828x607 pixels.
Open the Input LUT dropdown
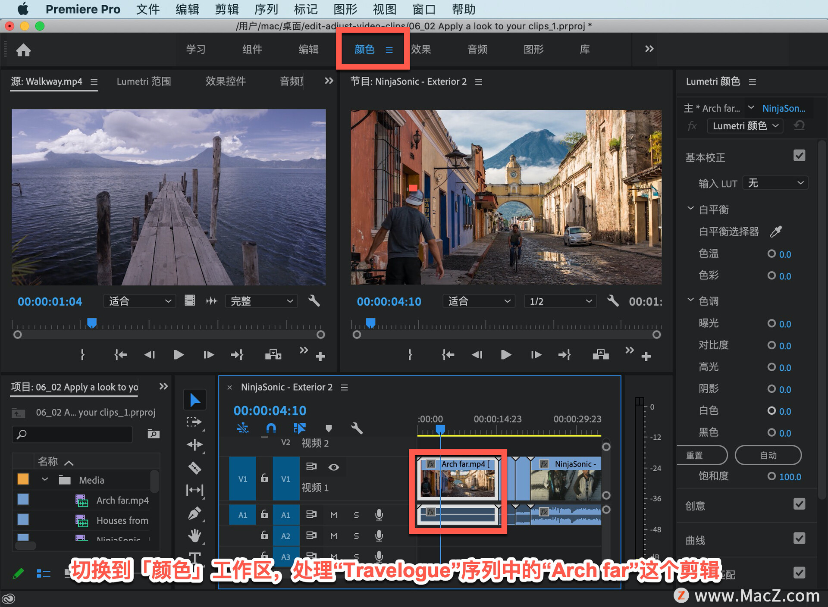(x=775, y=183)
